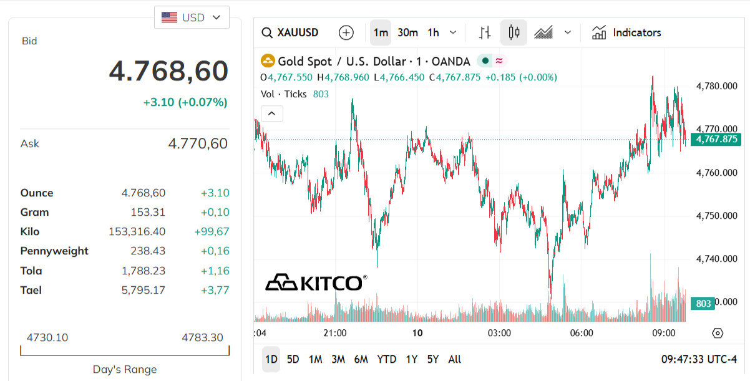Open the USD currency dropdown
The width and height of the screenshot is (750, 381).
(x=192, y=17)
